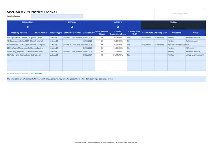The height and width of the screenshot is (149, 211).
Task: Select the Property Address column header
Action: 19,33
